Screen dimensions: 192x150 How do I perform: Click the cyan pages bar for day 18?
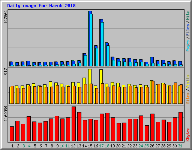click(x=108, y=56)
